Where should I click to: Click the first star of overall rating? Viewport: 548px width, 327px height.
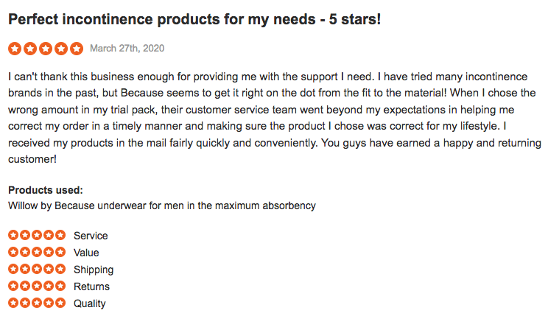(x=15, y=49)
